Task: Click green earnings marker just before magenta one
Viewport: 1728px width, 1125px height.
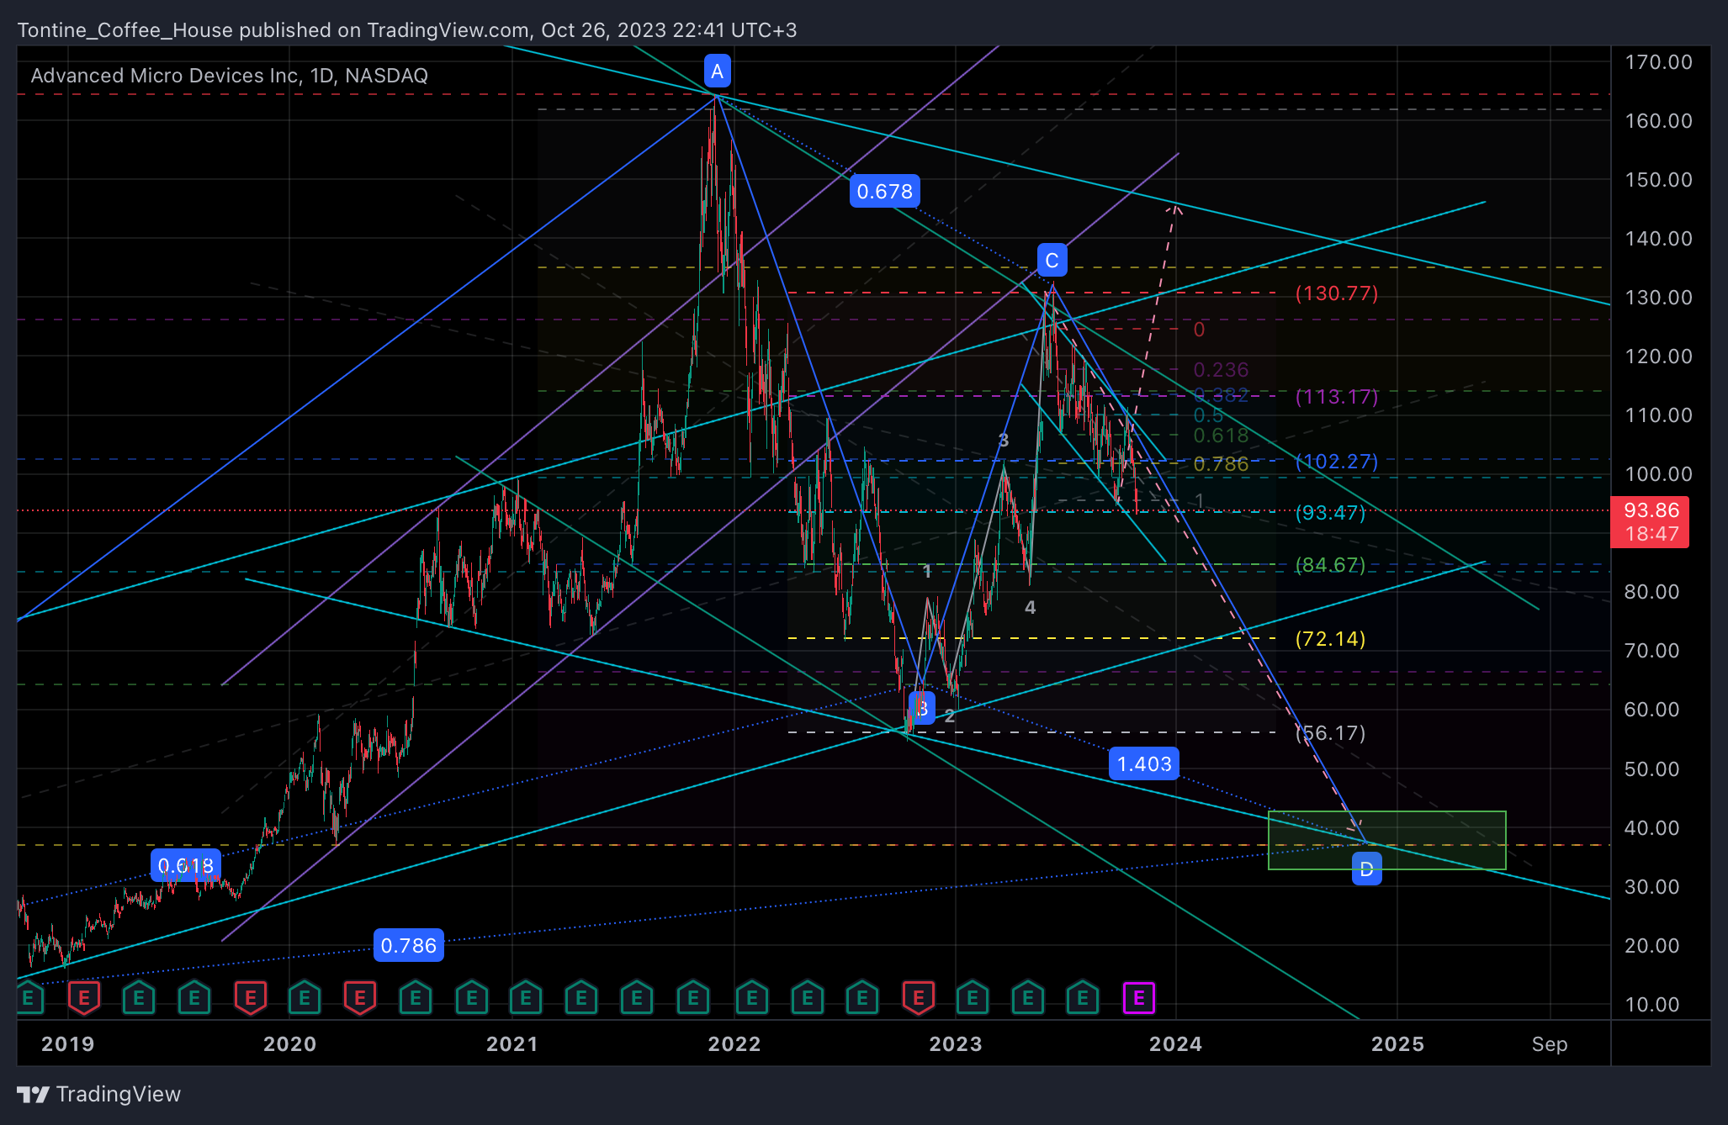Action: (1083, 998)
